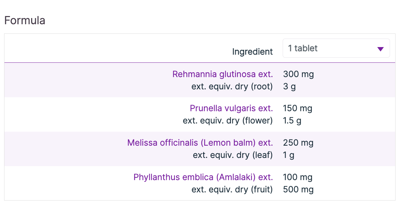401x219 pixels.
Task: Select the 250 mg Lemon balm amount
Action: click(x=298, y=143)
